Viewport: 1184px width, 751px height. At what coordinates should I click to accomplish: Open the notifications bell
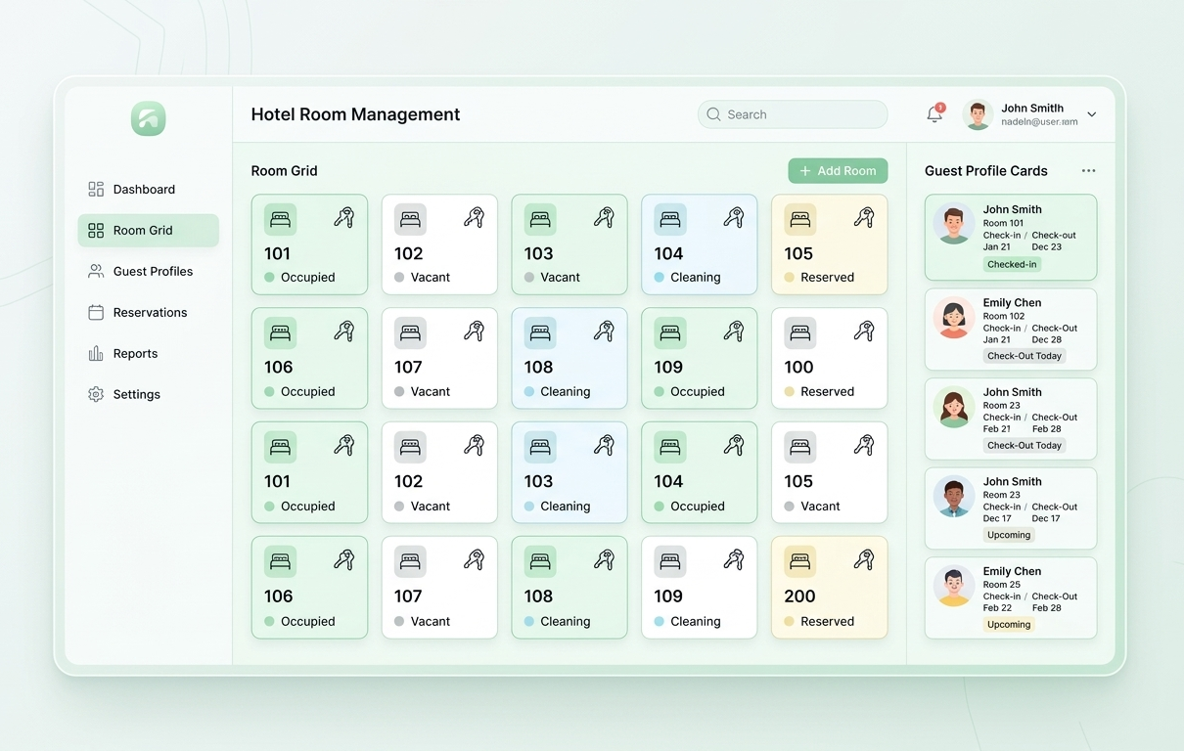[934, 114]
